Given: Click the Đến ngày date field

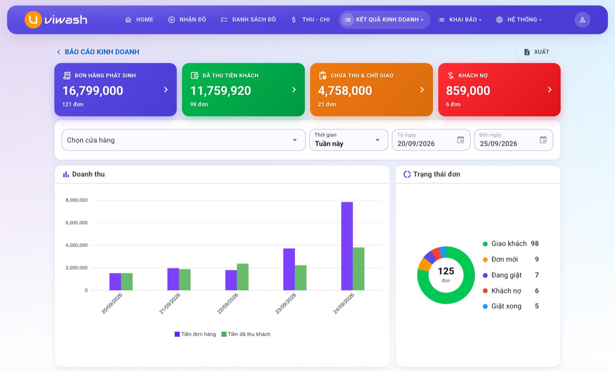Looking at the screenshot, I should point(514,140).
